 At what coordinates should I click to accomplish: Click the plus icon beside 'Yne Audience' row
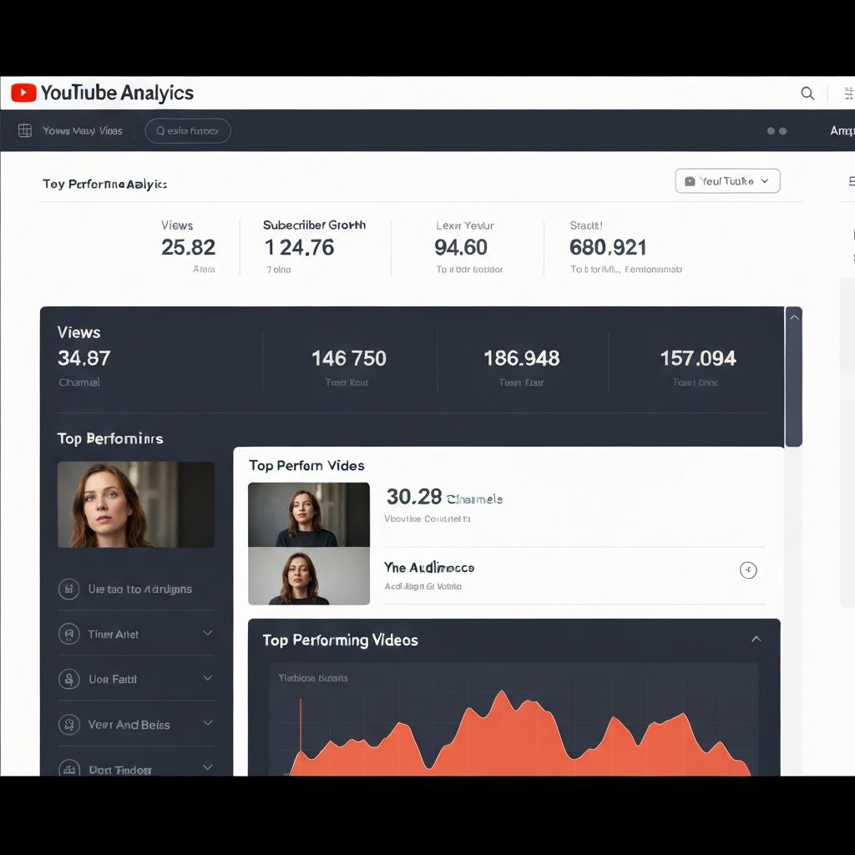tap(748, 570)
